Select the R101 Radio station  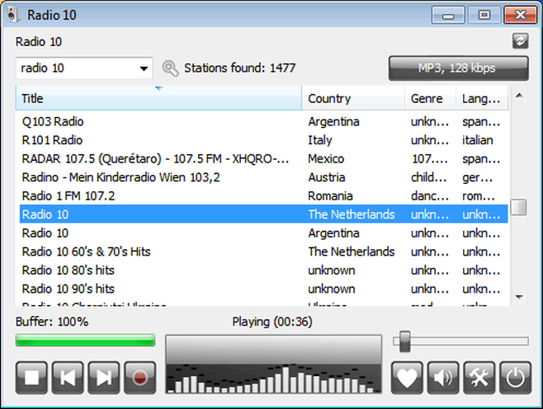(52, 140)
